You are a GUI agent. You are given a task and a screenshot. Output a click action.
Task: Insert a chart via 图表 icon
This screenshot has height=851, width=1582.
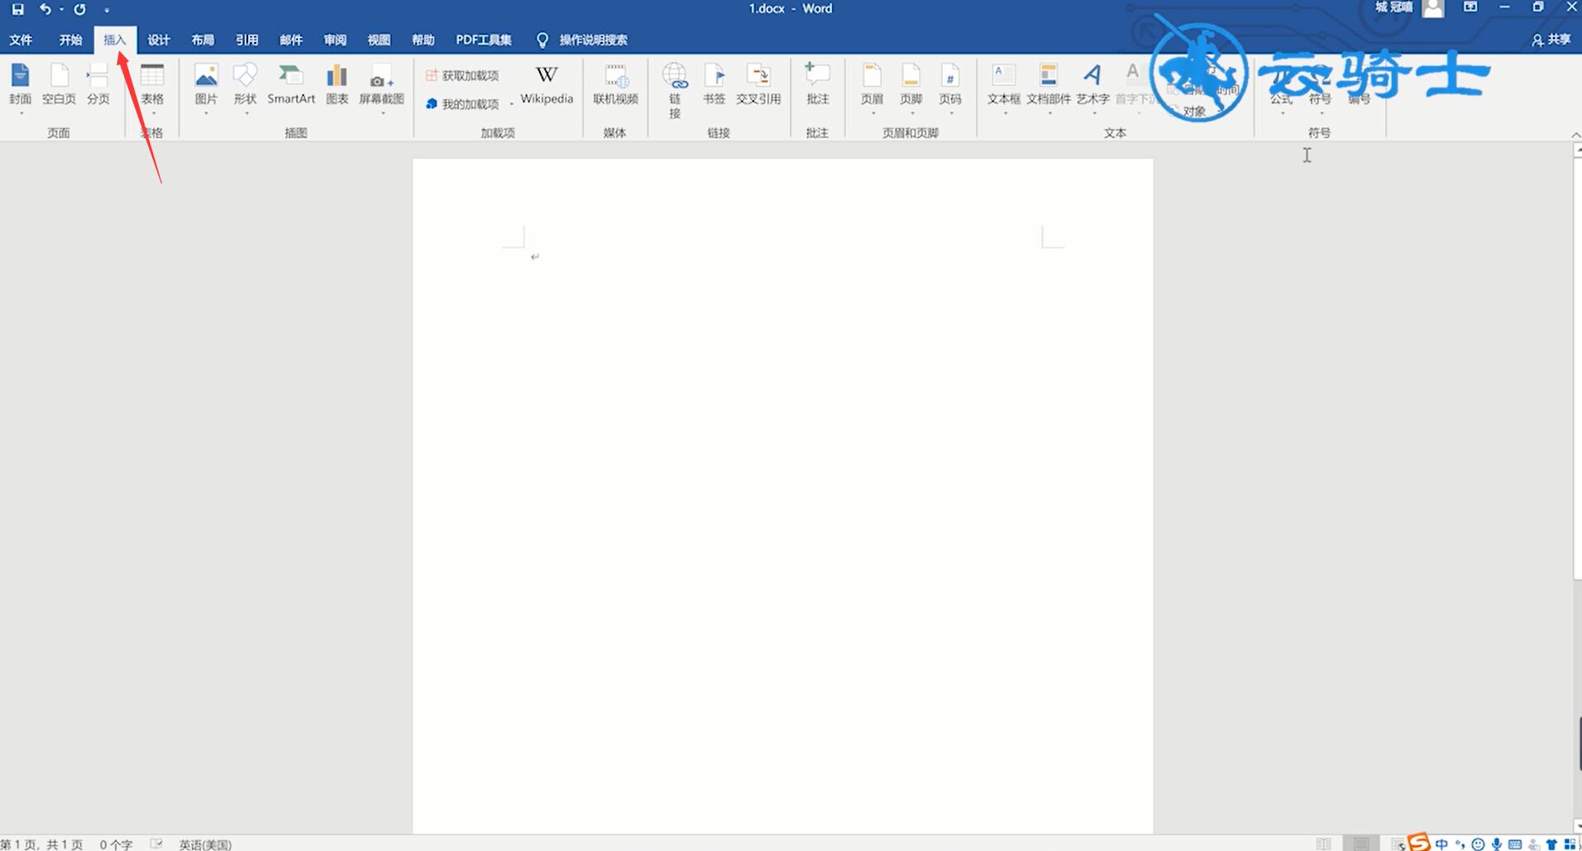click(337, 84)
